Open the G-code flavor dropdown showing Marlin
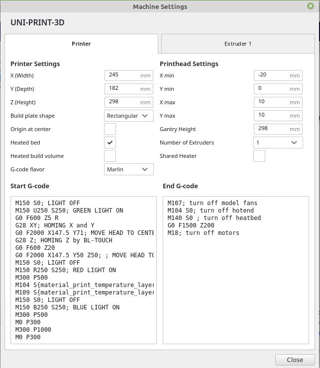320x368 pixels. coord(129,169)
